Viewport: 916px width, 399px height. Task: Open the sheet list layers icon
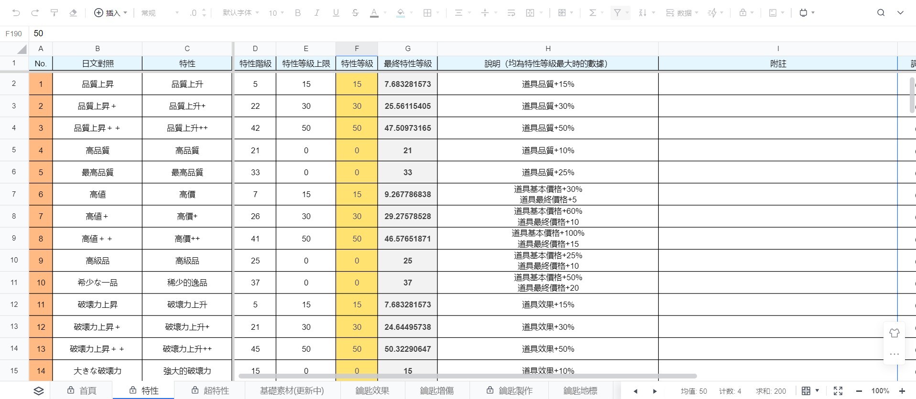click(x=39, y=391)
